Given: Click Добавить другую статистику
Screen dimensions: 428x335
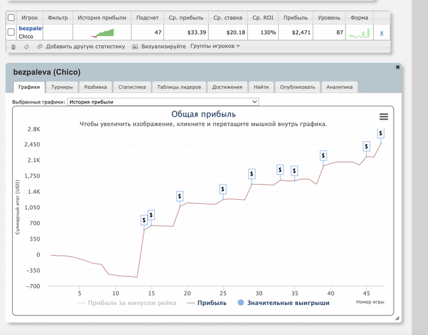Looking at the screenshot, I should coord(86,46).
